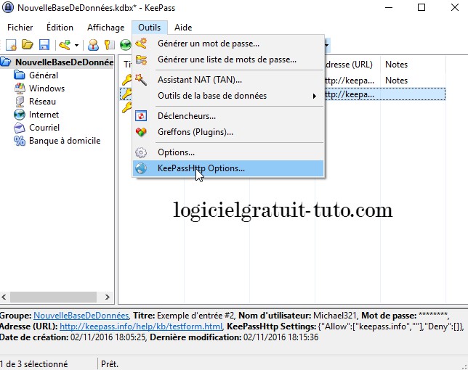Click the key icon beside Générer un mot de passe
The height and width of the screenshot is (370, 468).
coord(141,44)
